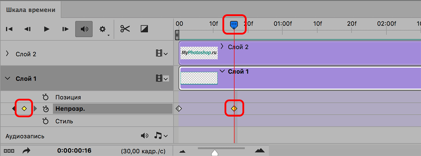
Task: Click the yellow add/remove keyframe diamond
Action: coord(24,109)
